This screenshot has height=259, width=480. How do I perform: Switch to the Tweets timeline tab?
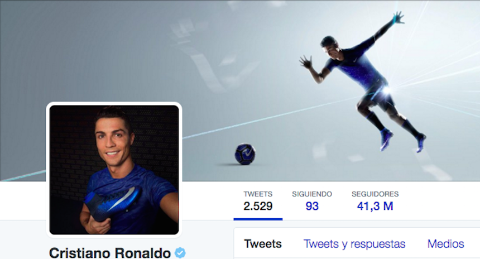point(263,244)
